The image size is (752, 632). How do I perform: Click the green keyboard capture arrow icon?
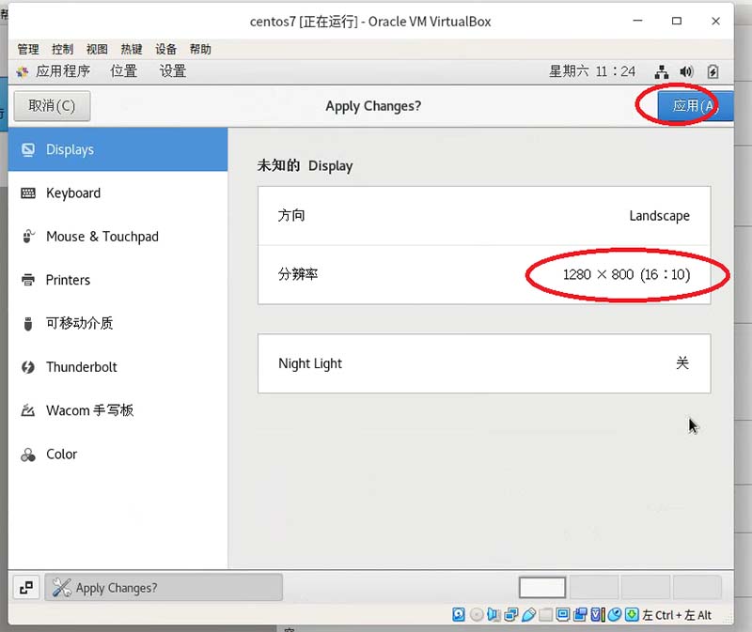pyautogui.click(x=632, y=615)
